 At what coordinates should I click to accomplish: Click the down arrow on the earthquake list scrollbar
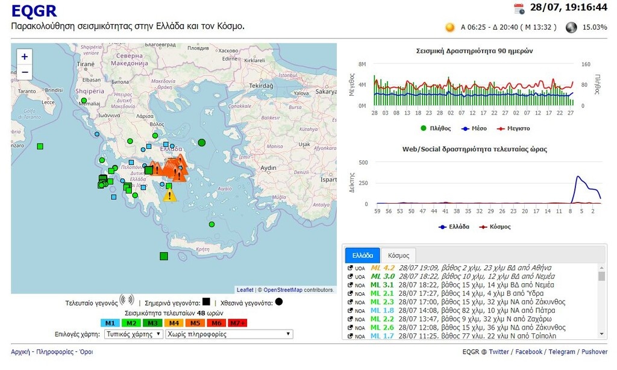603,335
